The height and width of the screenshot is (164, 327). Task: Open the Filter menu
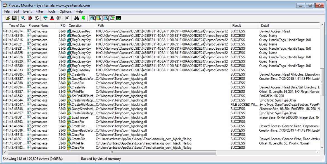coord(39,11)
